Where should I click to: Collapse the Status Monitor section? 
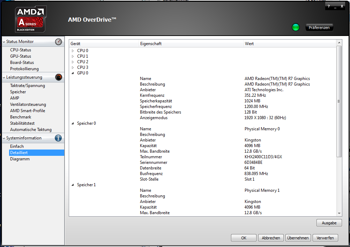pos(4,42)
